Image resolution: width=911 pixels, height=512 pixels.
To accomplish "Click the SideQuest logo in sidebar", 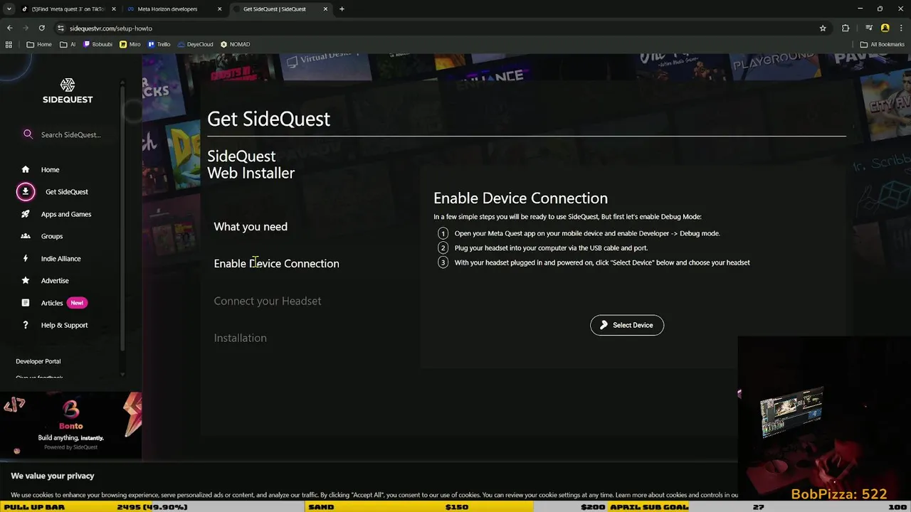I will coord(68,91).
